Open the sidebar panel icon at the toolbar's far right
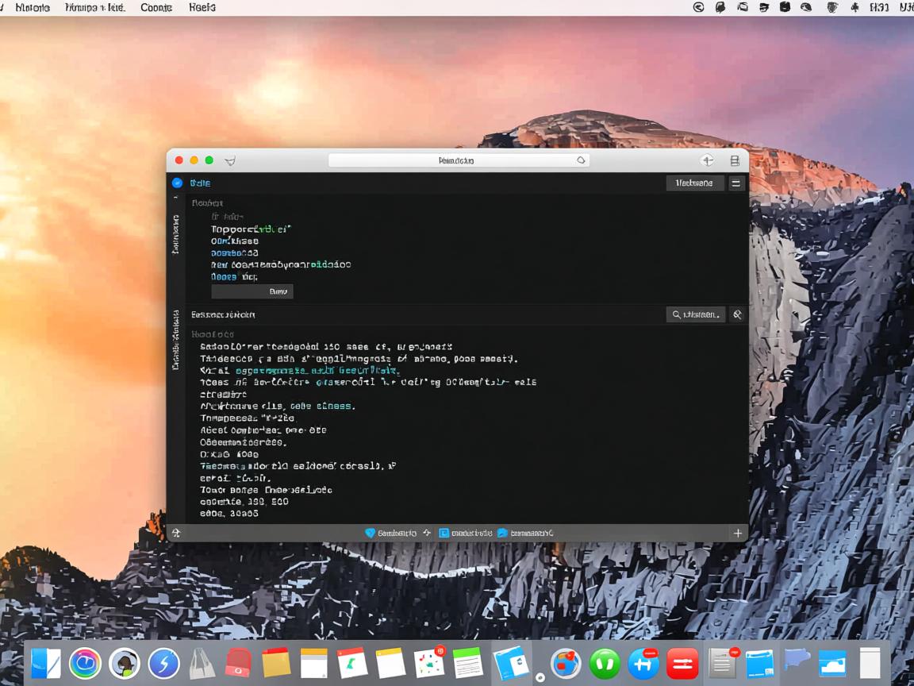Image resolution: width=914 pixels, height=686 pixels. click(735, 160)
